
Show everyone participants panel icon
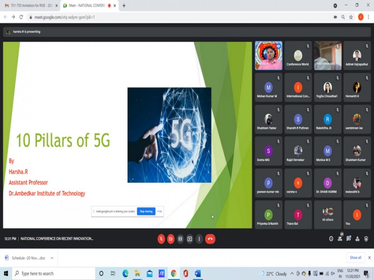[340, 238]
